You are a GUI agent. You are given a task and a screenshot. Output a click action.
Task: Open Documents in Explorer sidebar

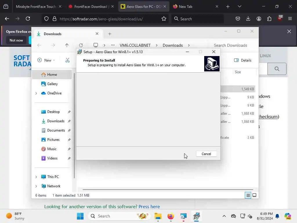pyautogui.click(x=52, y=130)
